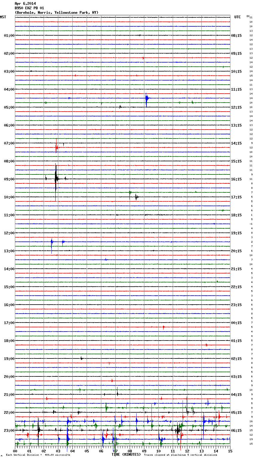The width and height of the screenshot is (254, 459).
Task: Click minute tick label "12" on time axis
Action: click(x=187, y=451)
